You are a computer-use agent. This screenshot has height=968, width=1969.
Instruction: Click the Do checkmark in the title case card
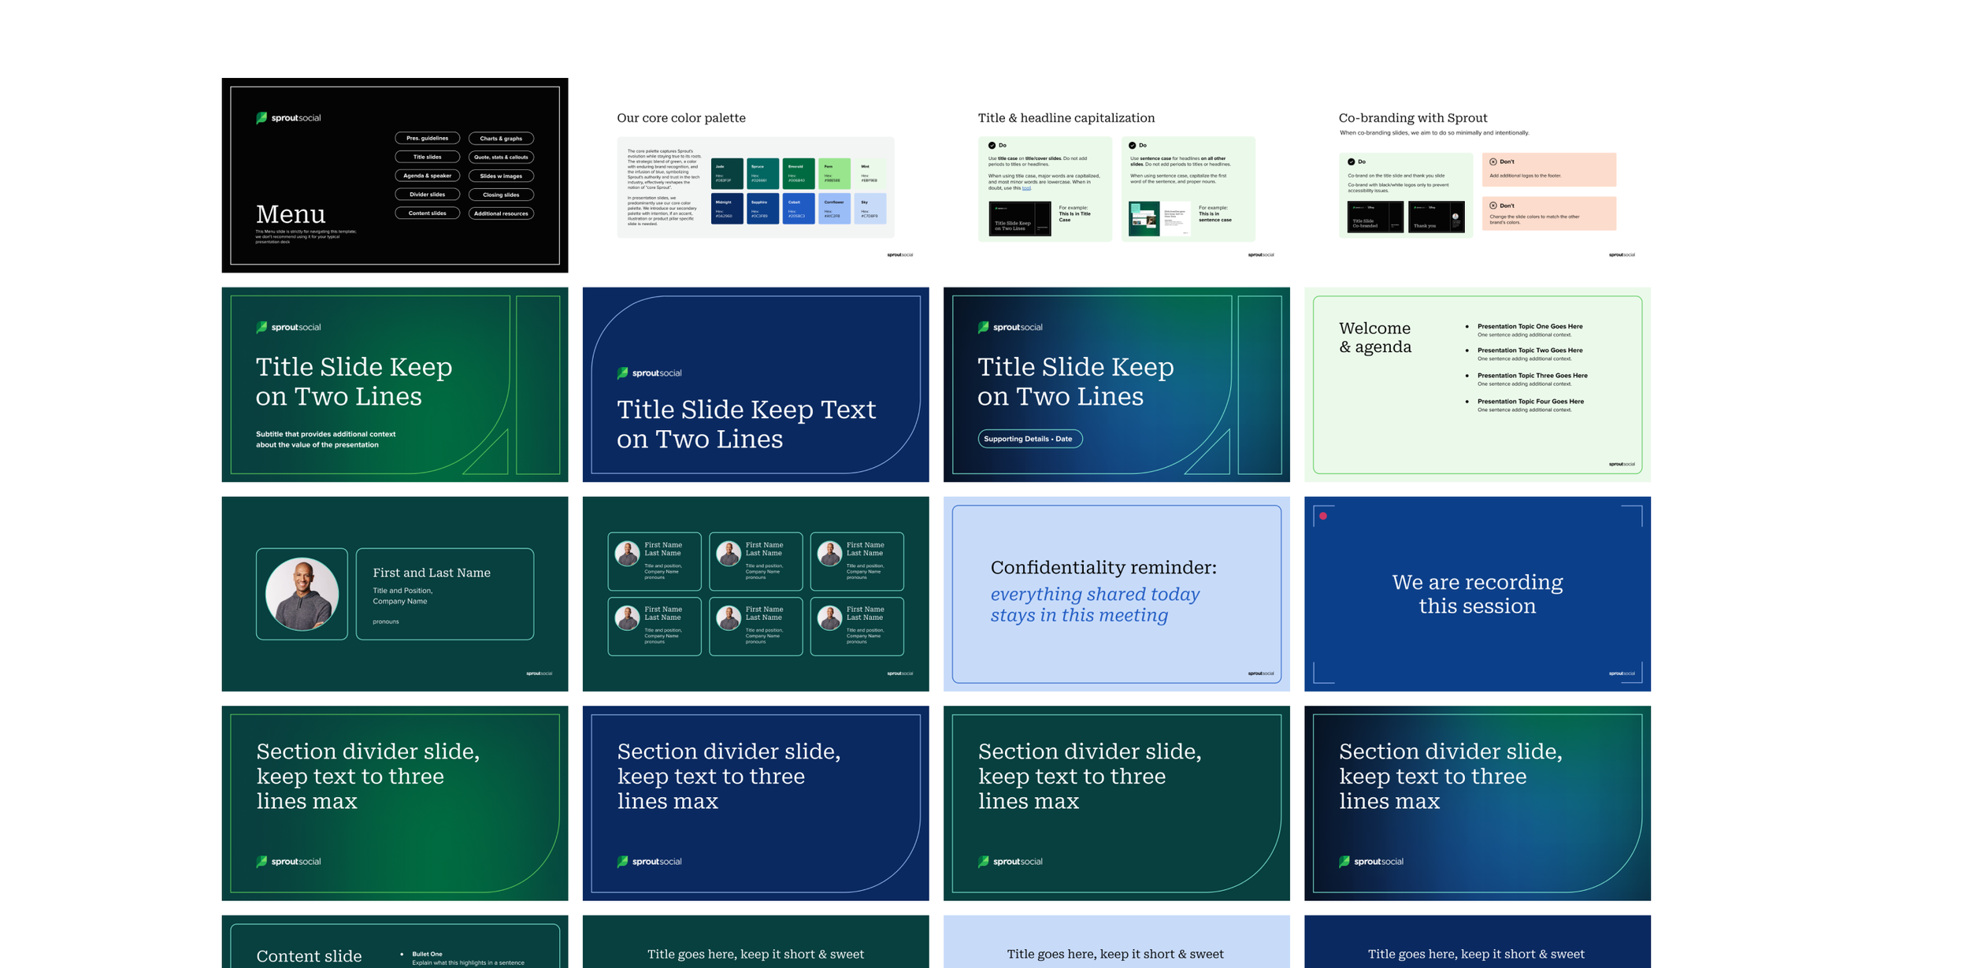[992, 145]
